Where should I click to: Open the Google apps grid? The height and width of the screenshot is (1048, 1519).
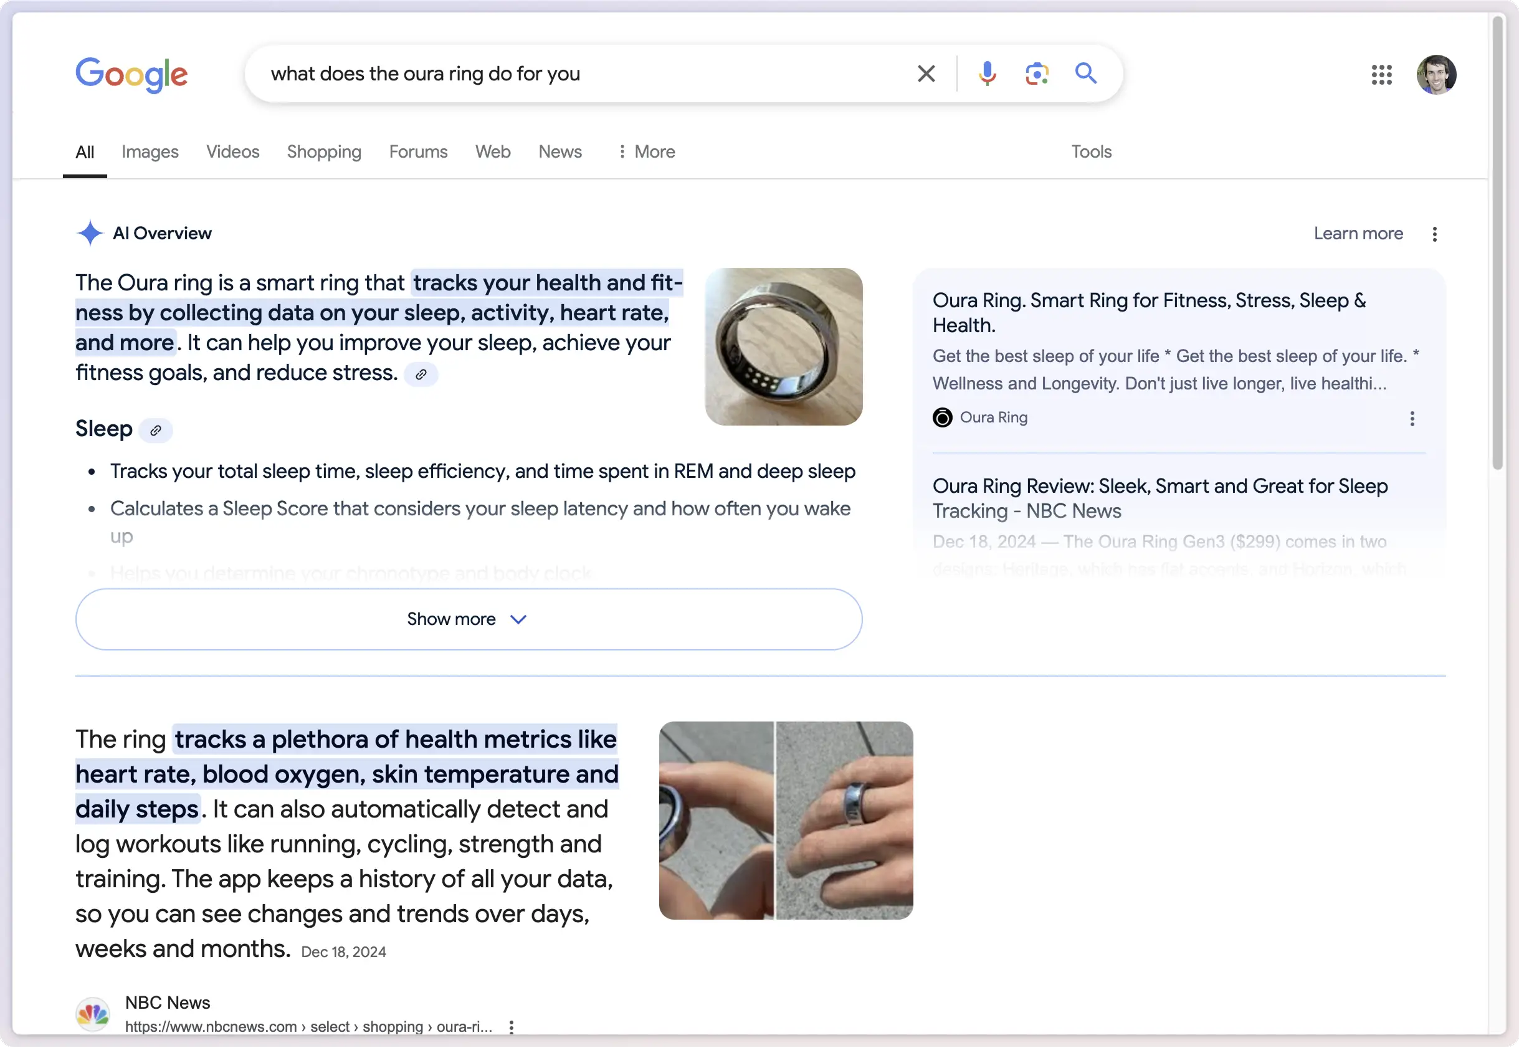tap(1381, 75)
